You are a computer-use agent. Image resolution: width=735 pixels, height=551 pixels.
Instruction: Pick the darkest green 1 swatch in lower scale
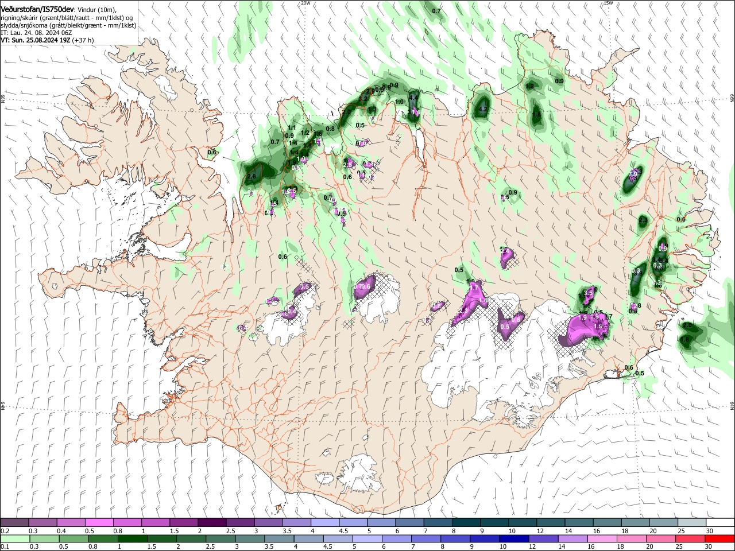(132, 538)
